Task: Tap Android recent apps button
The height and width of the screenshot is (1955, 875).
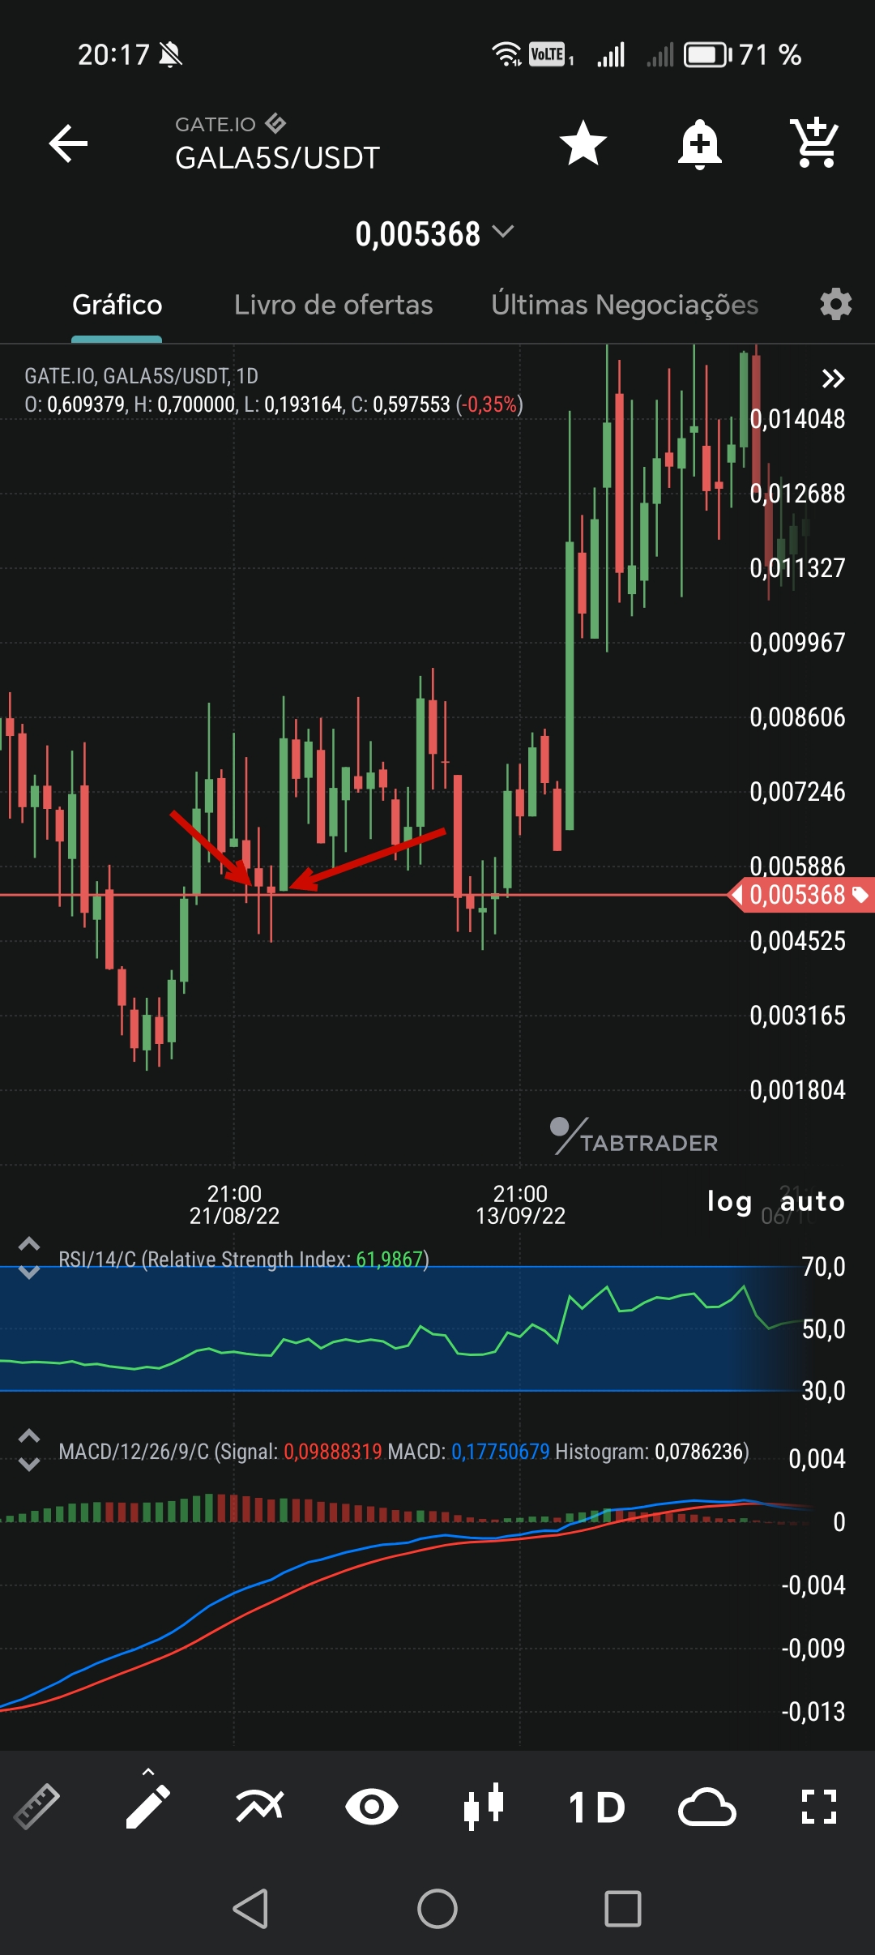Action: click(x=623, y=1909)
